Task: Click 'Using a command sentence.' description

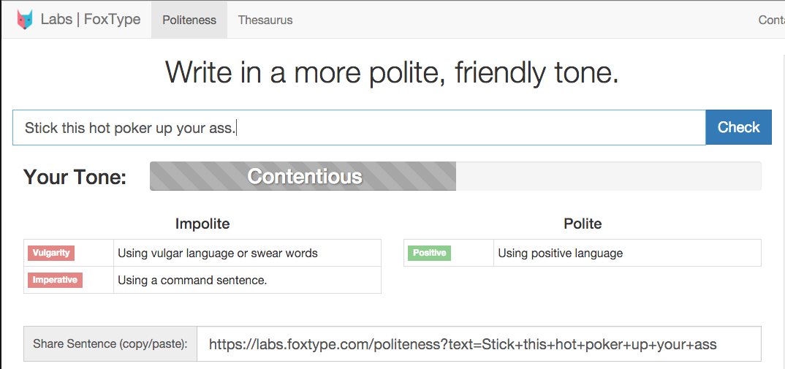Action: [192, 280]
